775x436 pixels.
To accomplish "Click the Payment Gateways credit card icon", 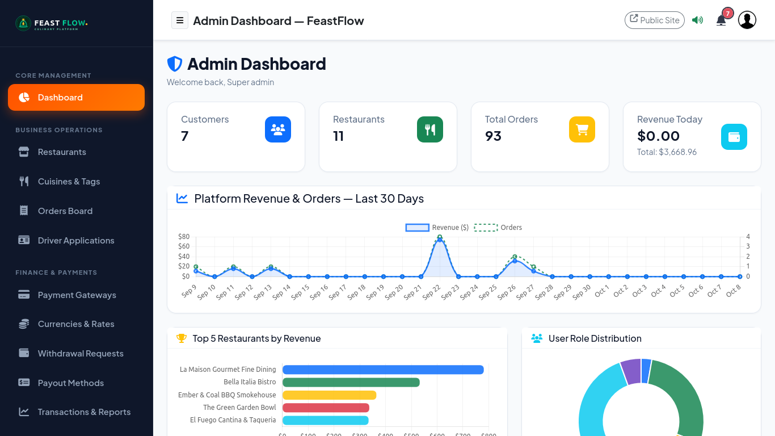I will click(x=24, y=295).
